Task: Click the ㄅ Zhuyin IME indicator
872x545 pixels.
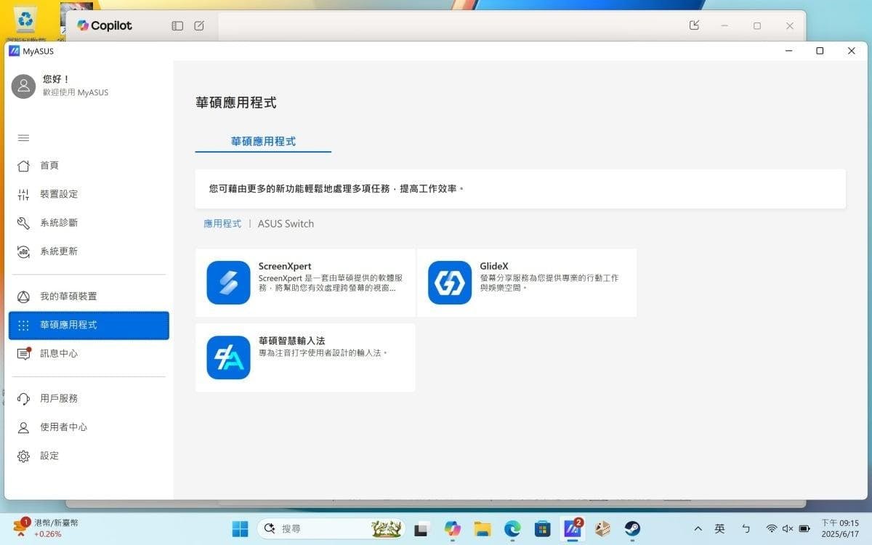Action: pyautogui.click(x=746, y=528)
